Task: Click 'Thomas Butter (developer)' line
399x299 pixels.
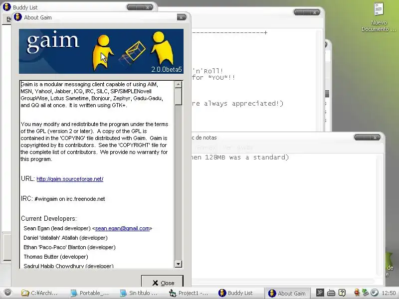Action: click(x=56, y=257)
